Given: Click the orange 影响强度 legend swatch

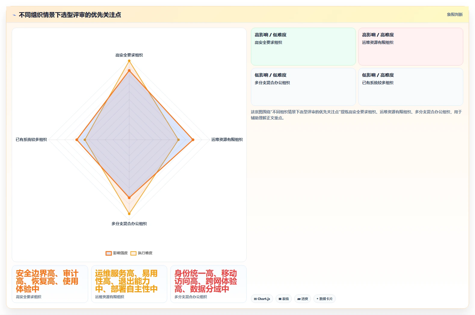Looking at the screenshot, I should (x=109, y=253).
